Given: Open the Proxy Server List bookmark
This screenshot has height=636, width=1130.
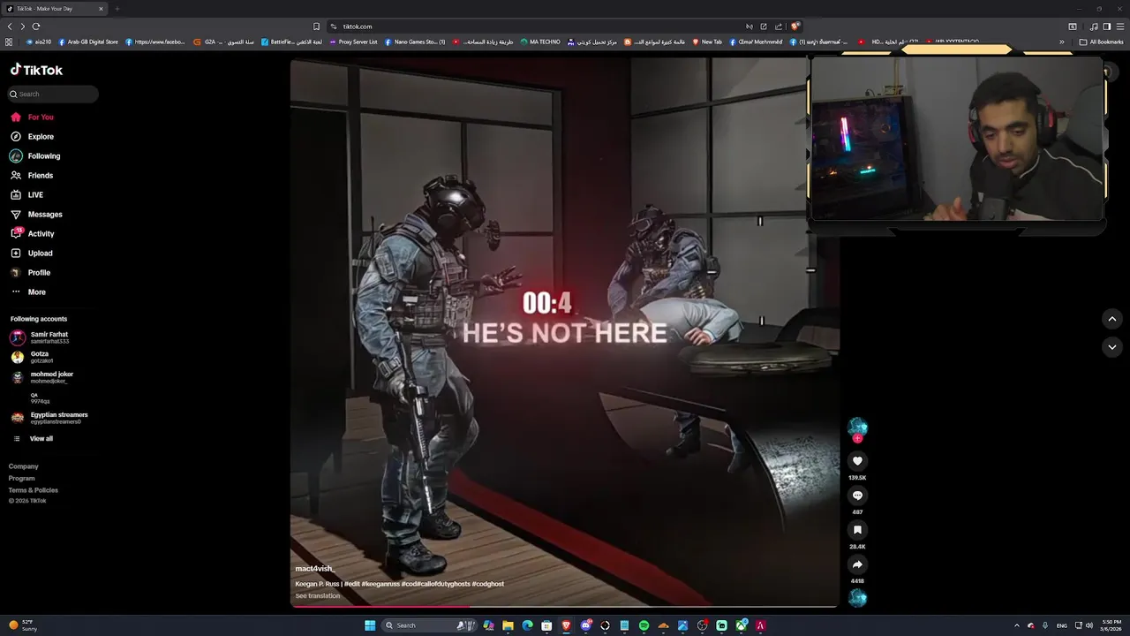Looking at the screenshot, I should pyautogui.click(x=353, y=42).
